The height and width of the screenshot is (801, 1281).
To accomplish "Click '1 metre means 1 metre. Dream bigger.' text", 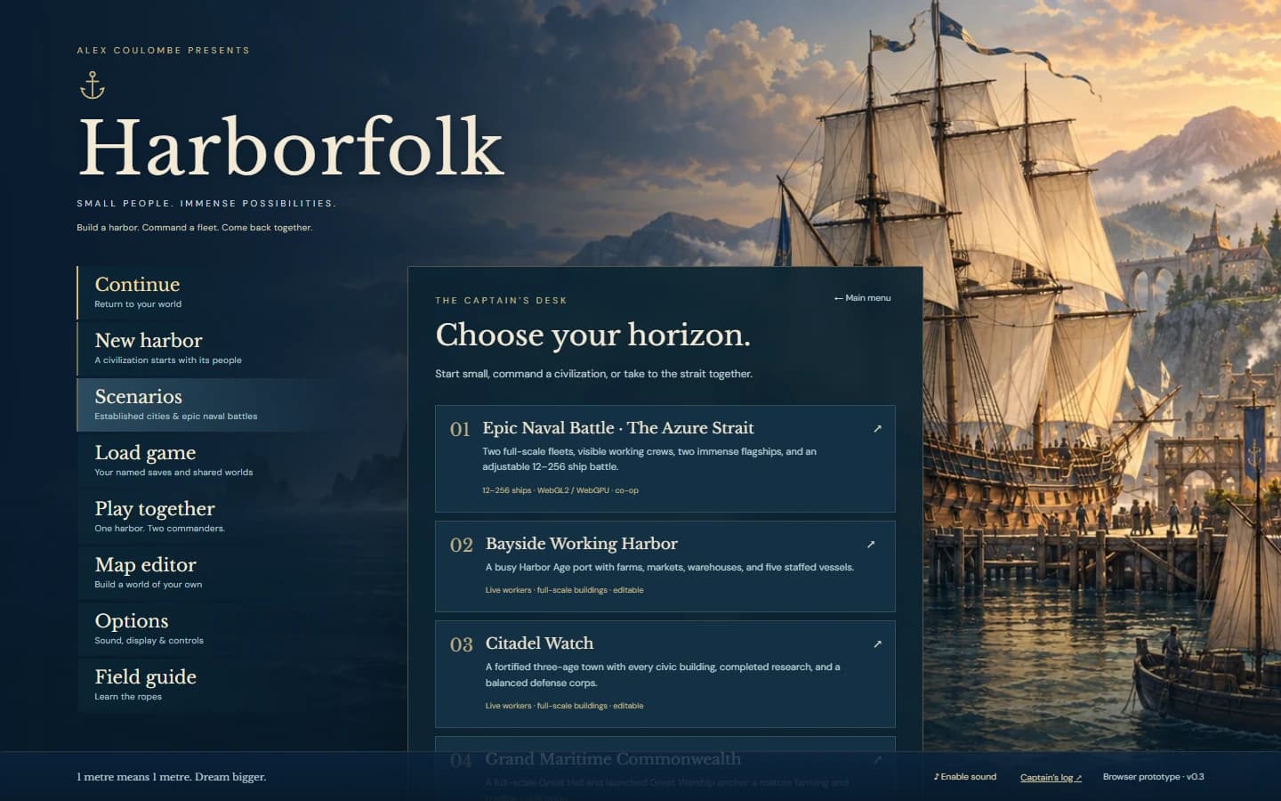I will click(x=172, y=777).
